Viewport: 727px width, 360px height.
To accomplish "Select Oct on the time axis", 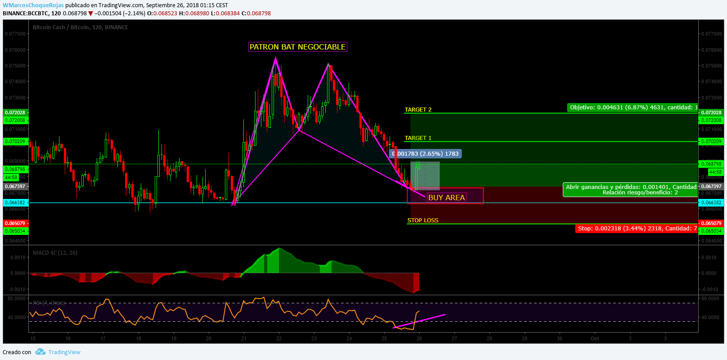I will click(595, 338).
